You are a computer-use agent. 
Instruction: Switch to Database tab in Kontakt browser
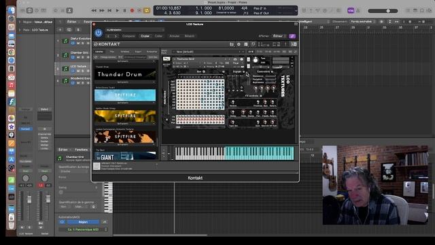125,52
